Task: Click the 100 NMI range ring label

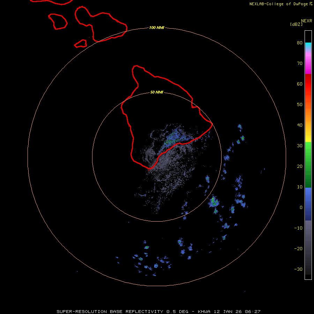Action: pyautogui.click(x=157, y=28)
